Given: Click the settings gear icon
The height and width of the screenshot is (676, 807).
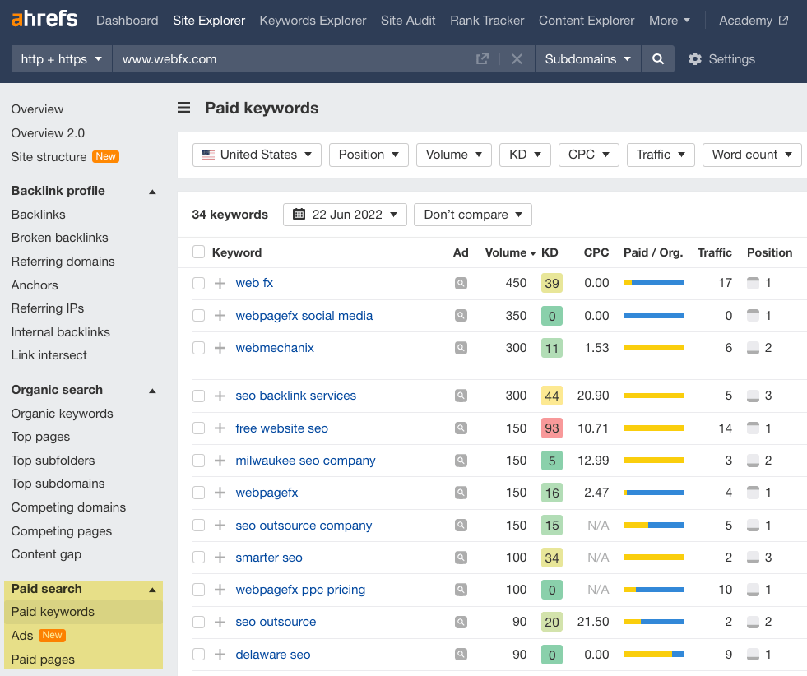Looking at the screenshot, I should (695, 58).
